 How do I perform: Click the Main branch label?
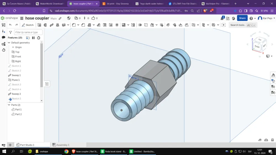point(54,18)
